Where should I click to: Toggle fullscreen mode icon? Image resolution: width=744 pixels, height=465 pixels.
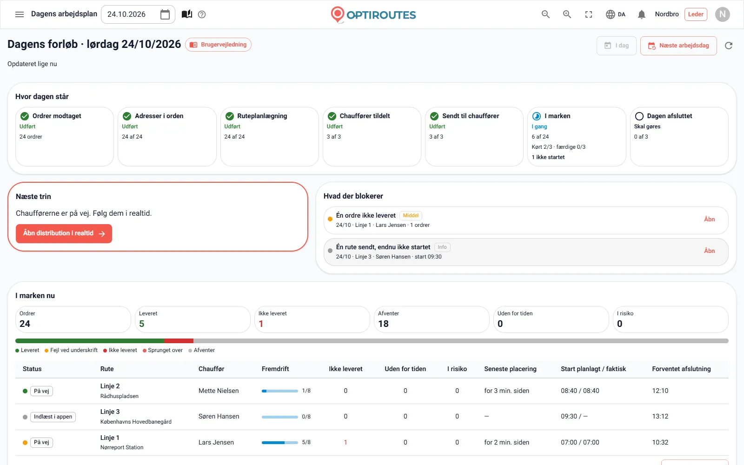click(589, 14)
